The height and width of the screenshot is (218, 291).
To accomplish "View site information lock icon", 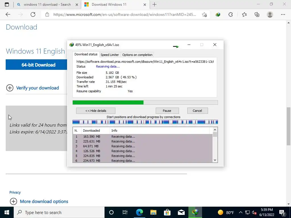I will 47,14.
